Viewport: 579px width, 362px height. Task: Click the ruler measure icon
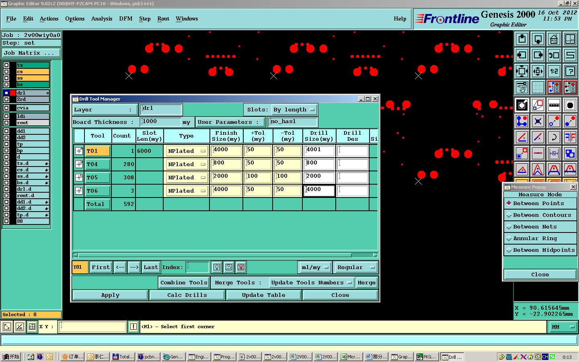(x=554, y=105)
